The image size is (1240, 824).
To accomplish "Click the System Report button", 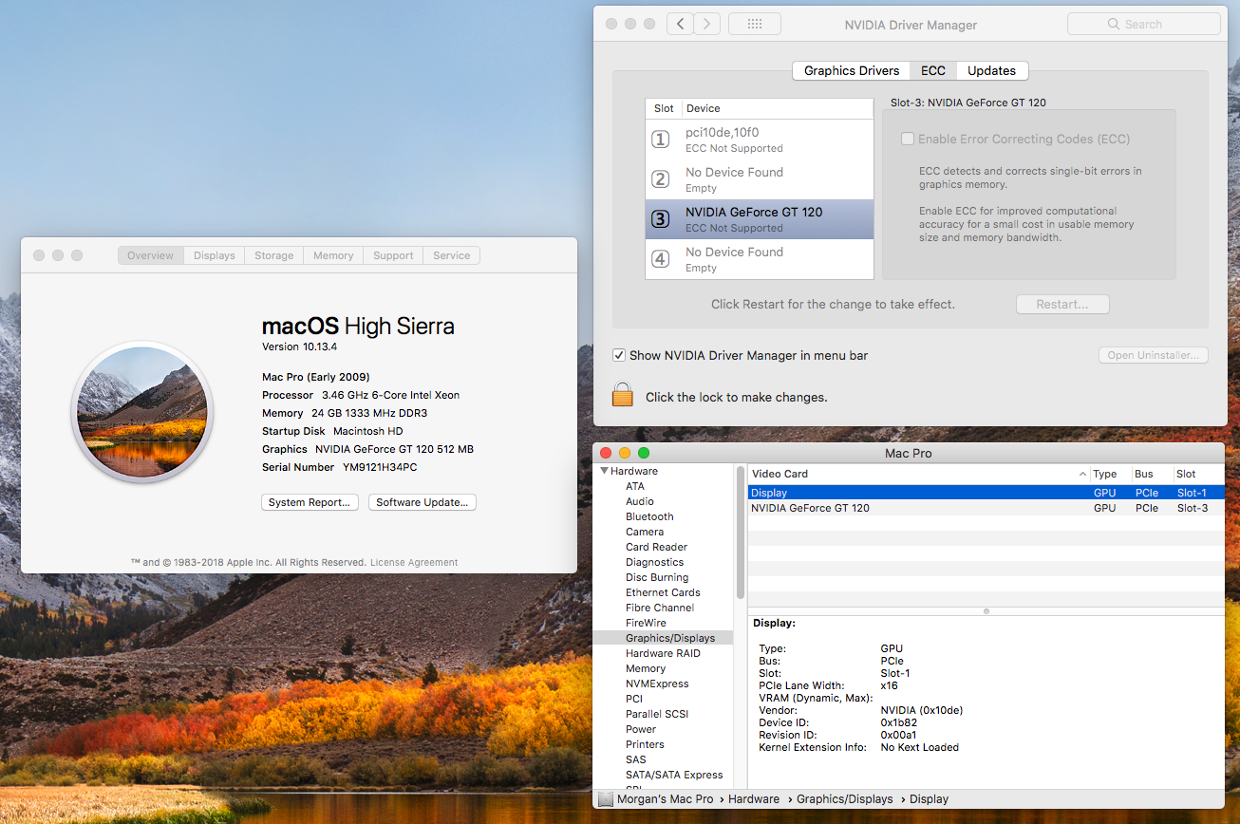I will point(310,502).
